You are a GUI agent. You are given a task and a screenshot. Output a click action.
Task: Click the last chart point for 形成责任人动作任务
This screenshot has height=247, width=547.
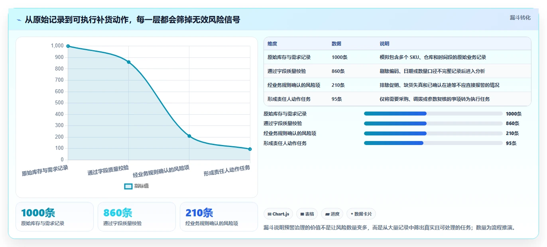(x=250, y=149)
